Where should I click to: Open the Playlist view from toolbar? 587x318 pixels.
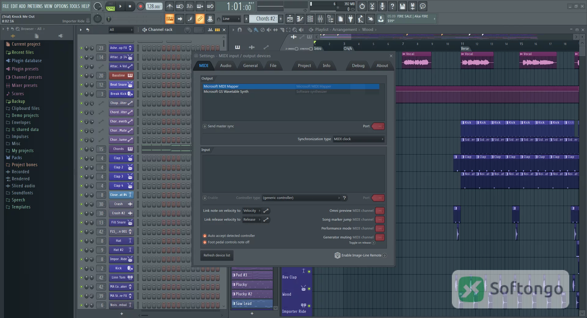[x=290, y=19]
